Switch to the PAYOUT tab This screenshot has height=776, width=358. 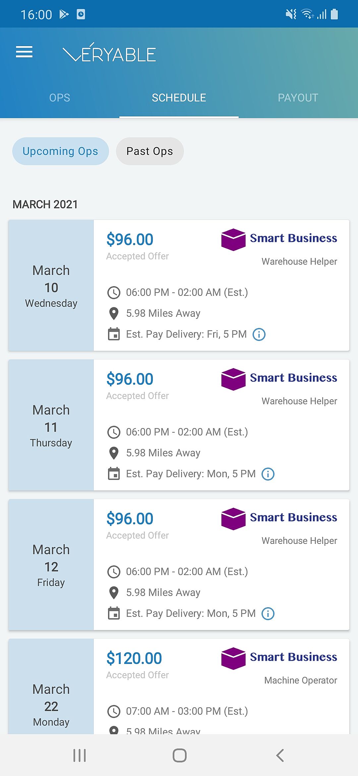click(x=298, y=98)
